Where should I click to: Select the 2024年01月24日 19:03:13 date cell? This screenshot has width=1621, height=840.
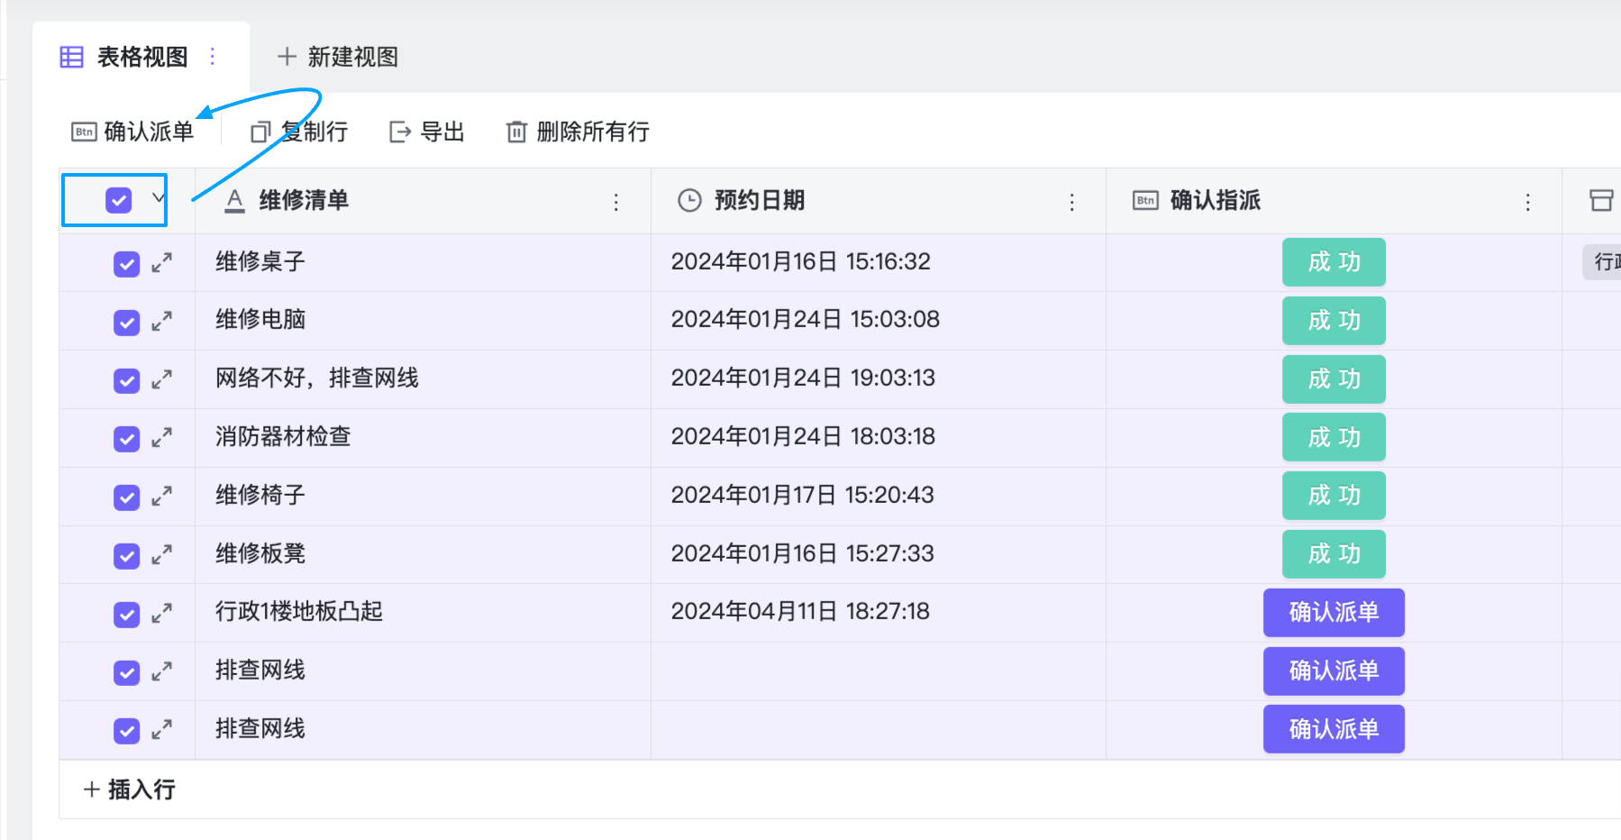point(803,378)
